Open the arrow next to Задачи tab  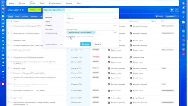(16, 3)
